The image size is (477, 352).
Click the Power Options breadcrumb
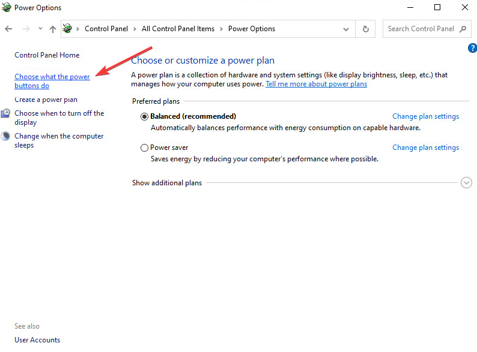click(x=252, y=29)
